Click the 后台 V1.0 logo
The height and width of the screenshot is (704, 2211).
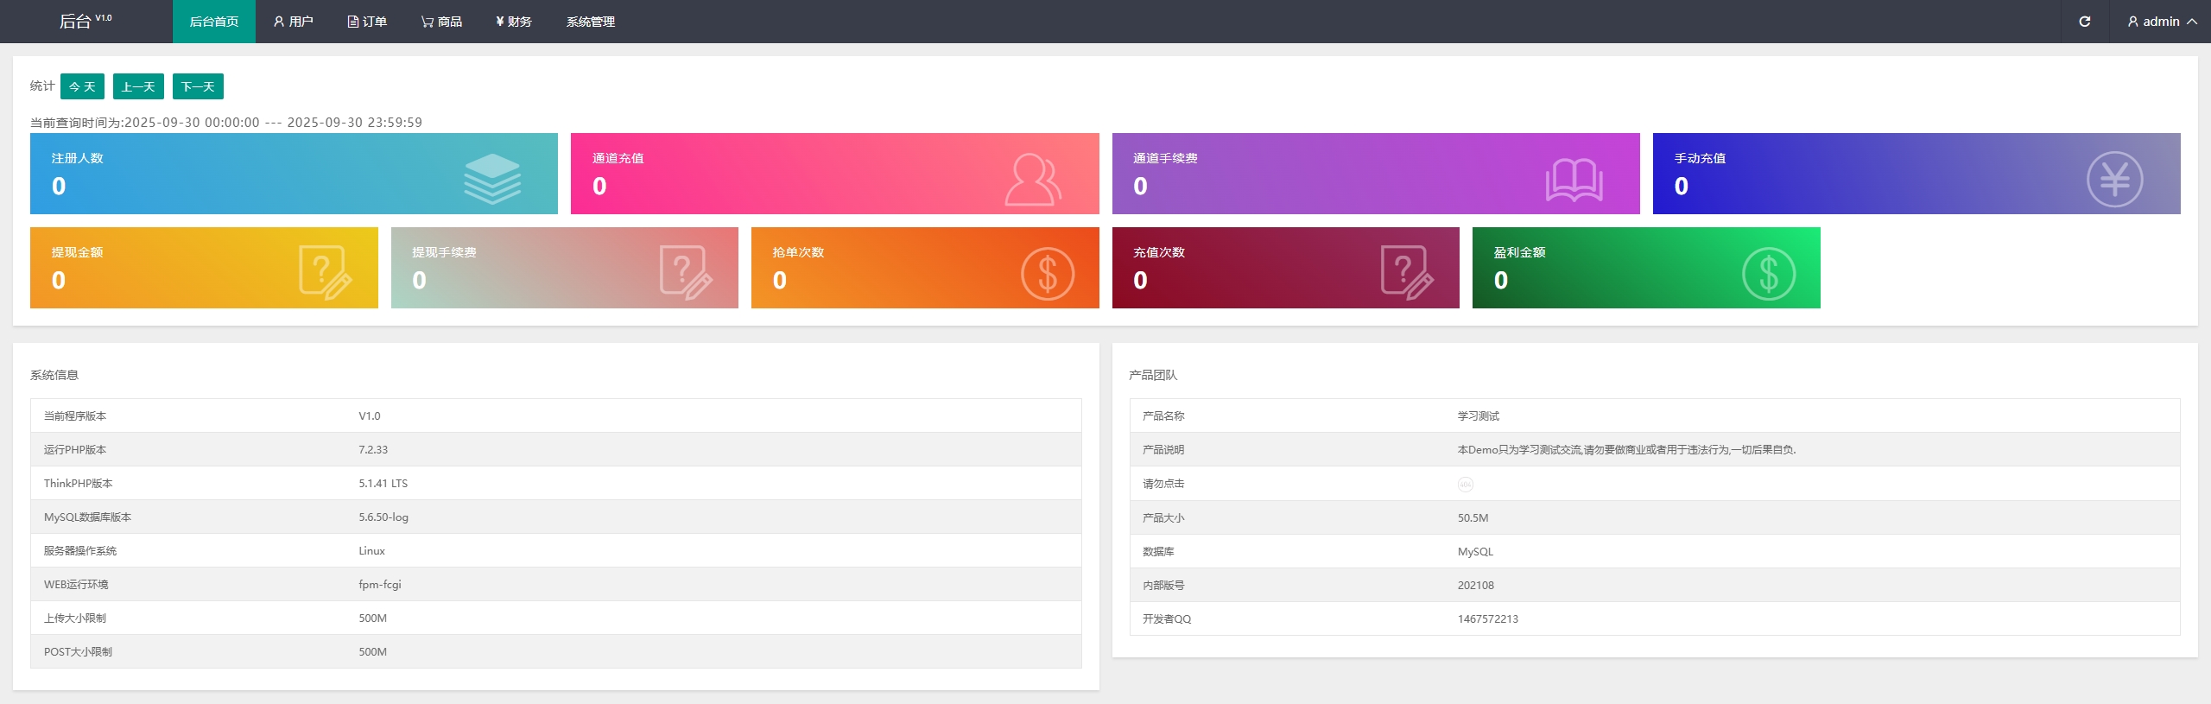pyautogui.click(x=85, y=22)
